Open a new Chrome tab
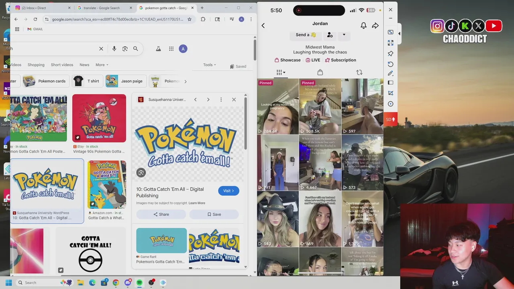The height and width of the screenshot is (289, 514). point(202,8)
